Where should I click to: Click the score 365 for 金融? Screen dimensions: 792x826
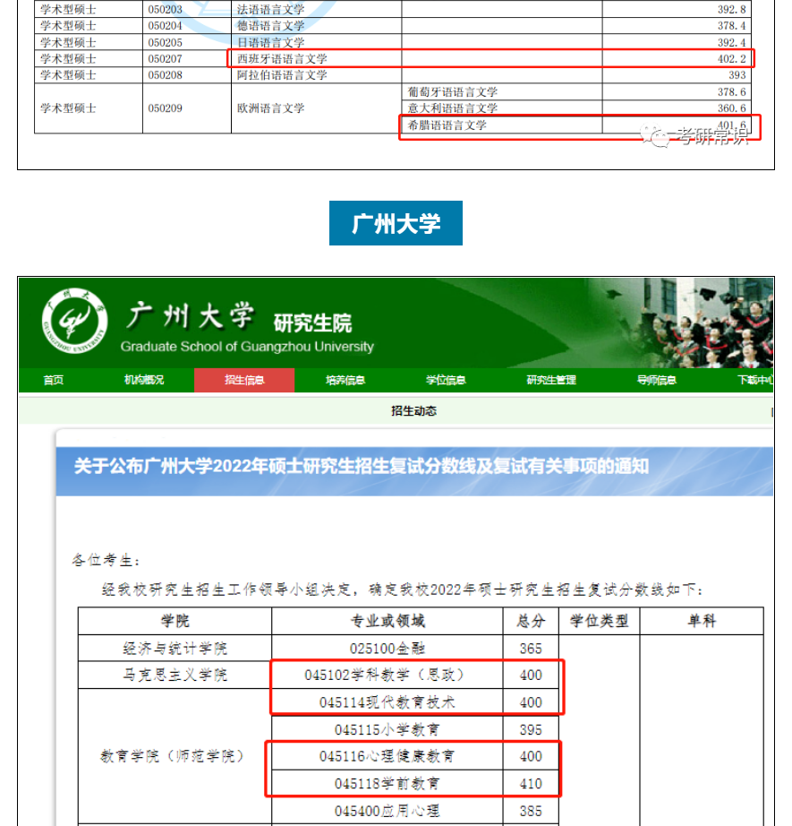(x=531, y=649)
